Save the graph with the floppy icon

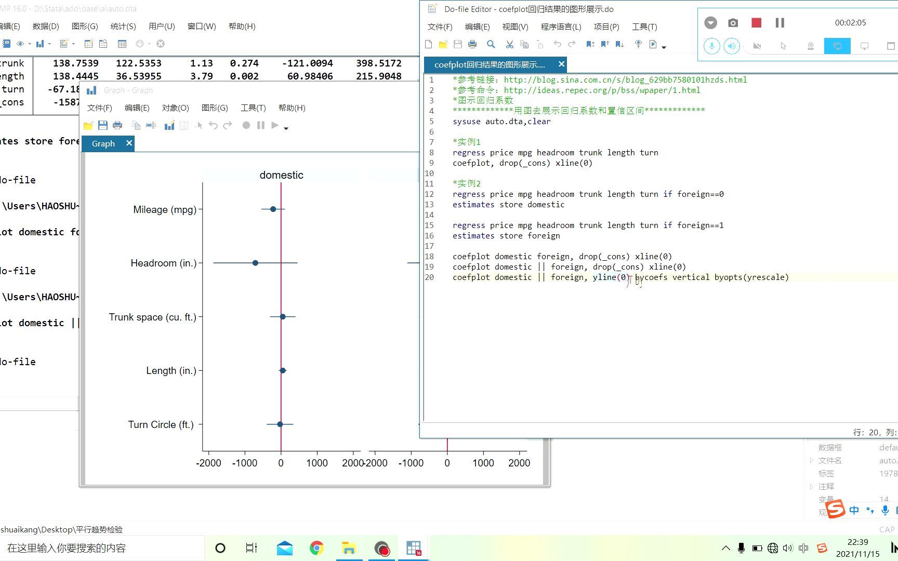click(103, 125)
